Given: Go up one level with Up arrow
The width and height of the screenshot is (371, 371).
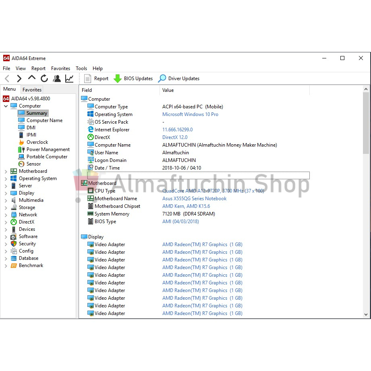Looking at the screenshot, I should pos(32,78).
